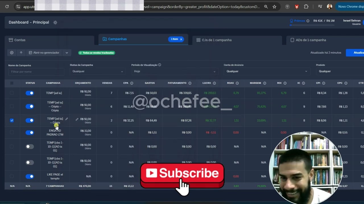Toggle the select-all checkbox in table header
The image size is (364, 204).
[x=12, y=83]
